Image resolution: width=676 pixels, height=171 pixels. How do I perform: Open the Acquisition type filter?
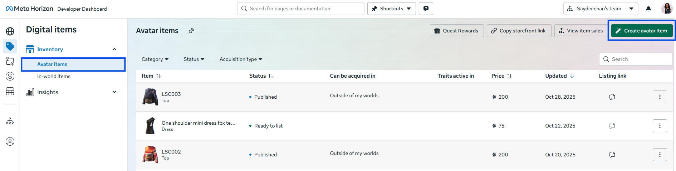pos(241,59)
